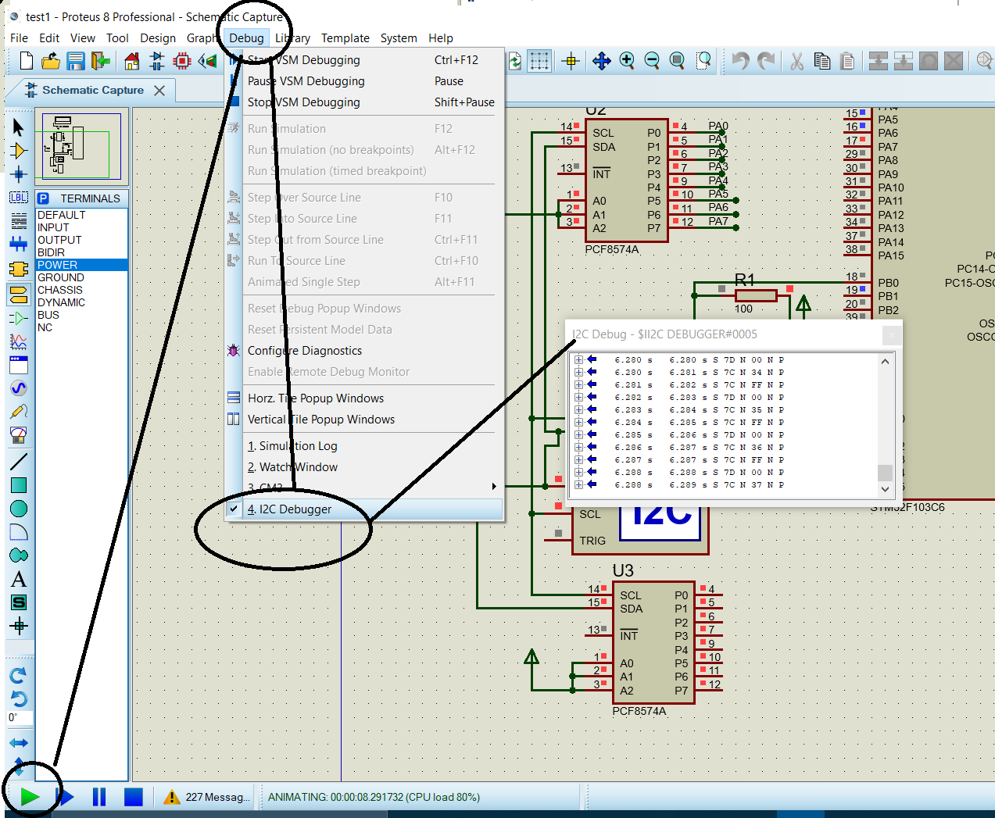Zoom out of the schematic
Screen dimensions: 995x818
click(x=652, y=61)
